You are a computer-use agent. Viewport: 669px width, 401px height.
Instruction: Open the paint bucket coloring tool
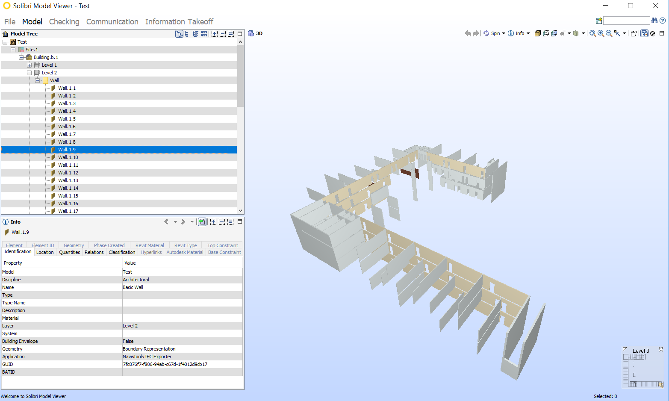[x=563, y=33]
